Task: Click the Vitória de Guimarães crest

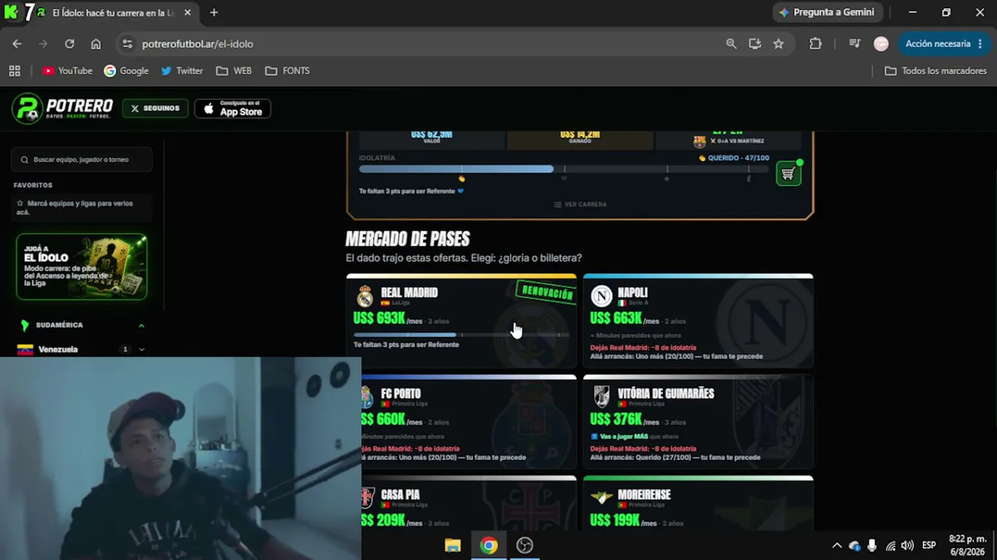Action: (601, 397)
